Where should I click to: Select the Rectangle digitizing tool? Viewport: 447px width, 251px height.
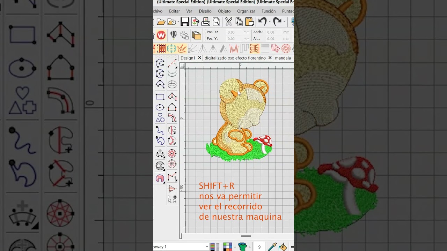[x=160, y=97]
